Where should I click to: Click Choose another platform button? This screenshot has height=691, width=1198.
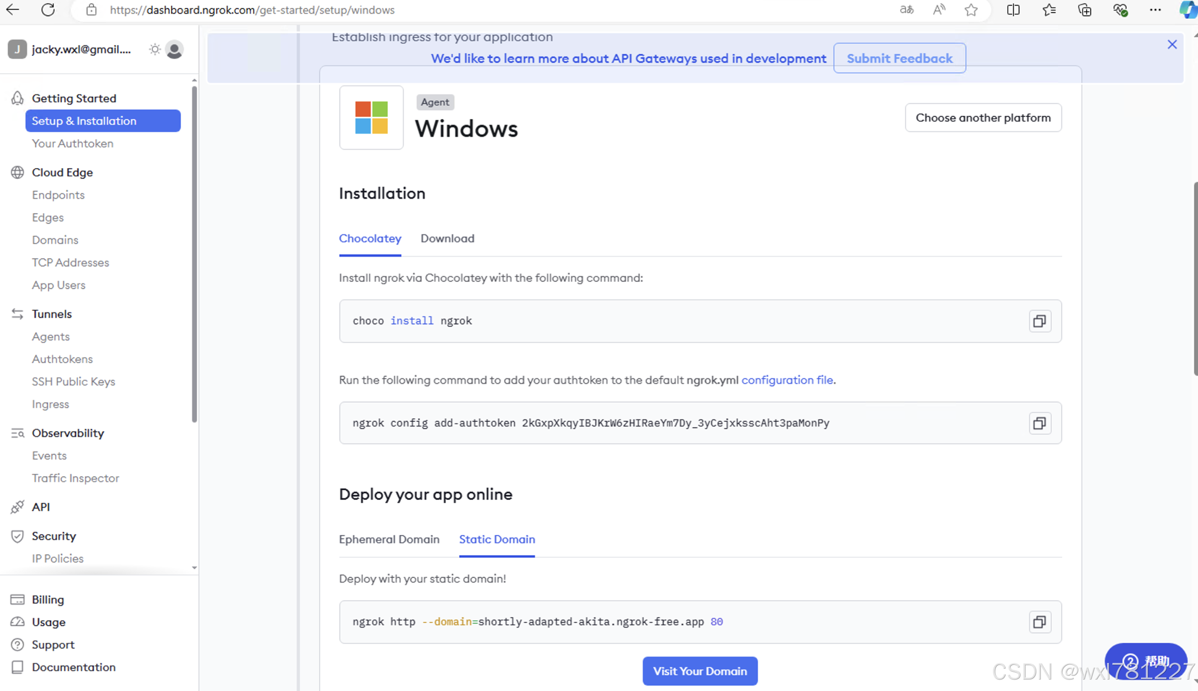[983, 117]
